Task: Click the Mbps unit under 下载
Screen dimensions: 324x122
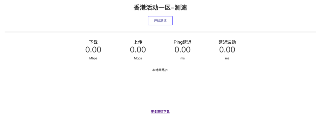Action: (x=93, y=58)
